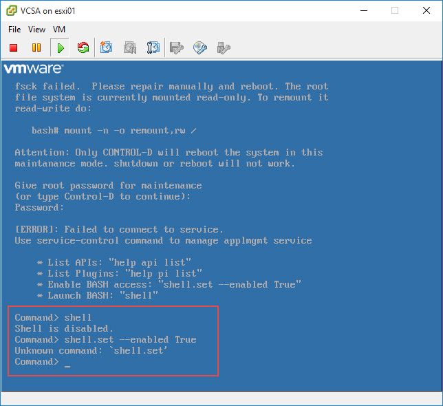Click the 'Launch BASH: "shell"' hint
The image size is (443, 406).
click(98, 295)
